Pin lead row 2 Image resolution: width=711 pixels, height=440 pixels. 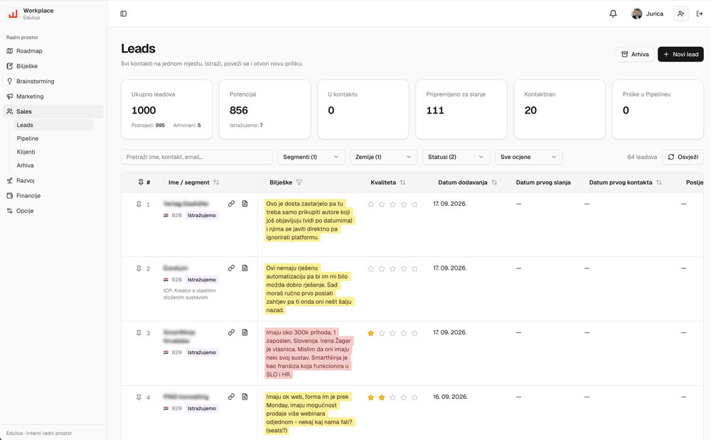139,268
